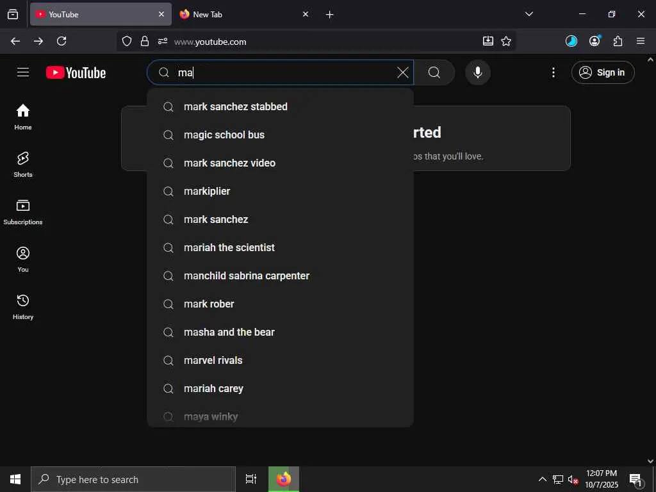Click the muted volume tray icon

tap(573, 479)
